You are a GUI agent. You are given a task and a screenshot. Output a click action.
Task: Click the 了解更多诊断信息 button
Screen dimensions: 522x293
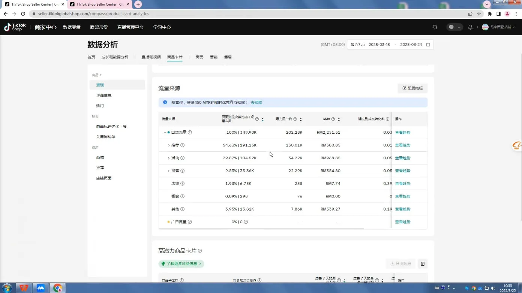[x=182, y=264]
